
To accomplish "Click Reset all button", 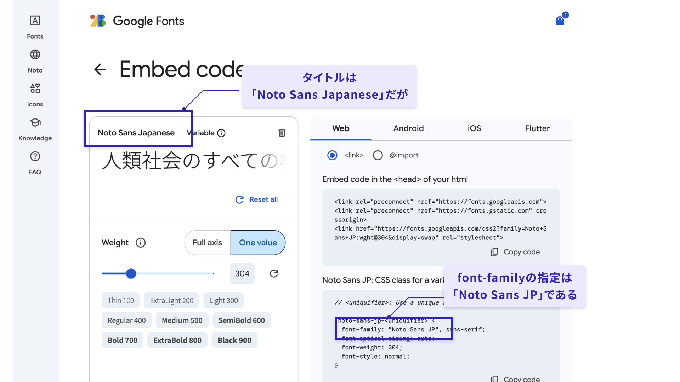I will click(257, 199).
